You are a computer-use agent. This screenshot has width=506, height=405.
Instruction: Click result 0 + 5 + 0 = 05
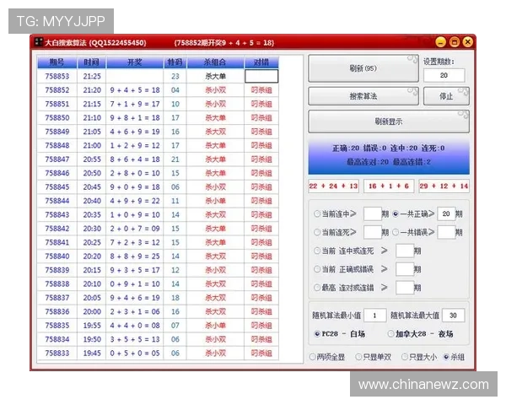coord(135,353)
